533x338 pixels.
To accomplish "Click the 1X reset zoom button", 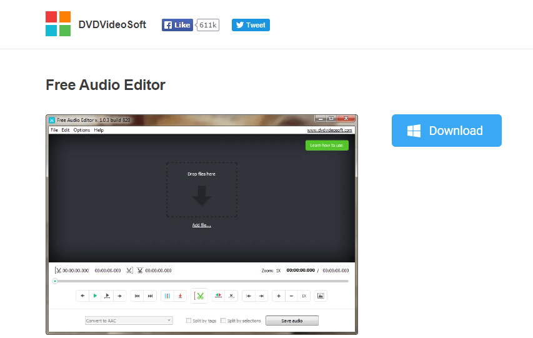I will (304, 296).
